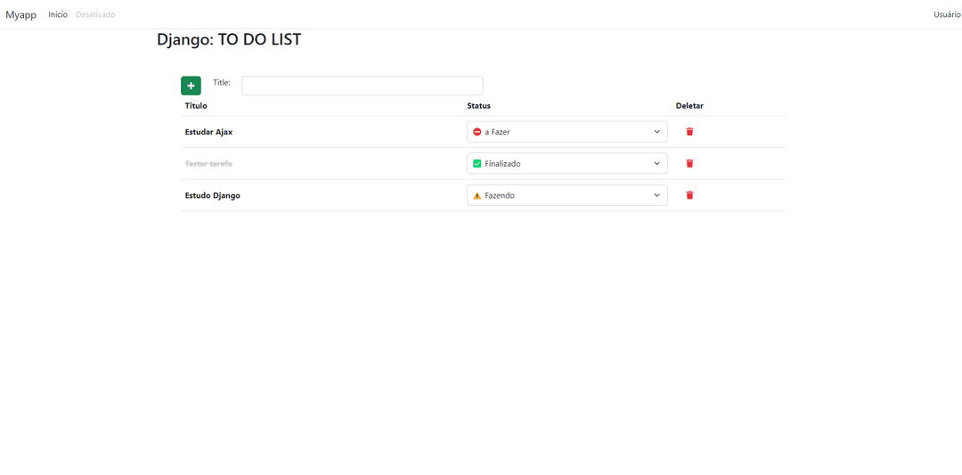Click the Título column header
Image resolution: width=962 pixels, height=475 pixels.
196,106
